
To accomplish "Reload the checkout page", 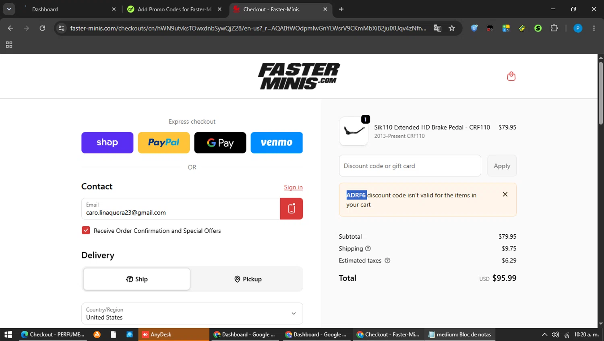I will click(x=42, y=28).
